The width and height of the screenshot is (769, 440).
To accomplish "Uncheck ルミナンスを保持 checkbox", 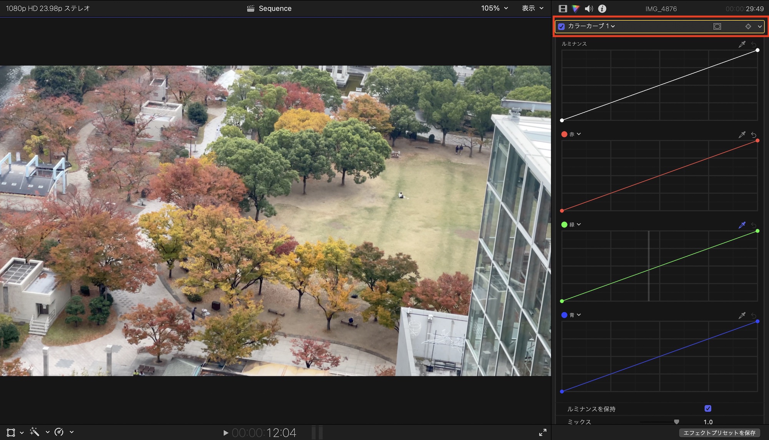I will [x=708, y=408].
